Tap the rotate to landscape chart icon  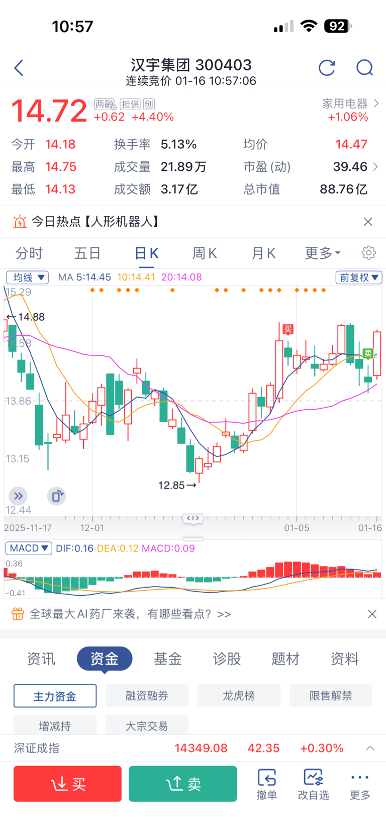(57, 496)
